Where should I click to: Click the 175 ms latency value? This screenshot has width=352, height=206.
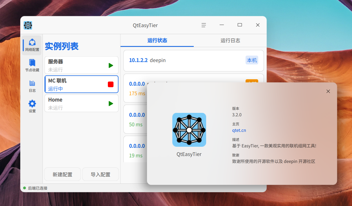click(137, 93)
